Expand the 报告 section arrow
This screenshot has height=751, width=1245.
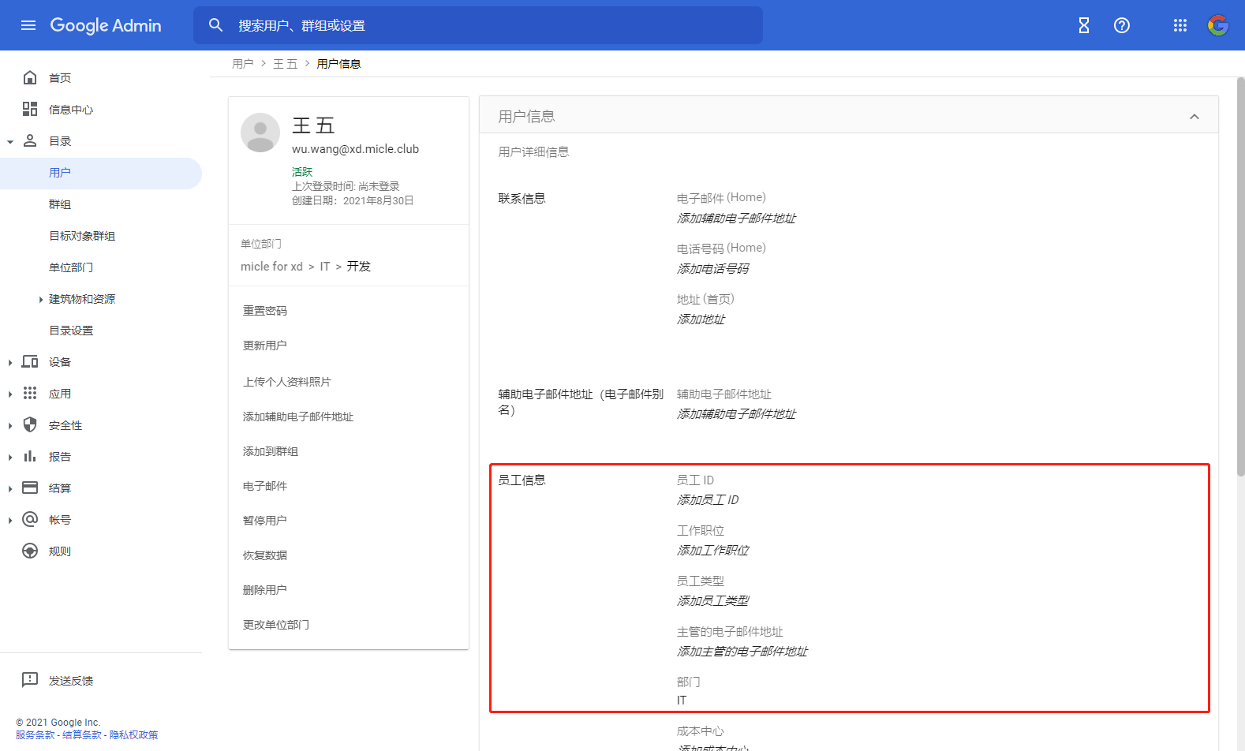pyautogui.click(x=10, y=457)
